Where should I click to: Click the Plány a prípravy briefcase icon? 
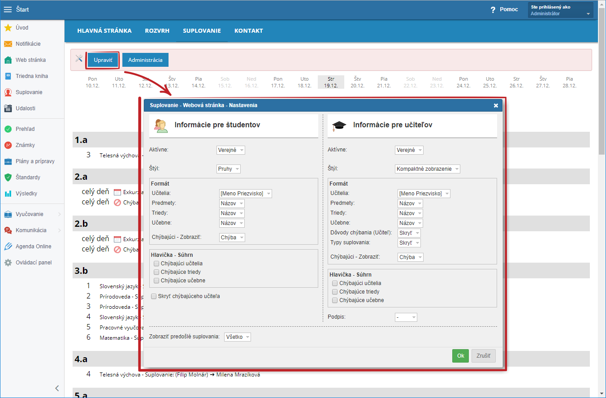8,161
